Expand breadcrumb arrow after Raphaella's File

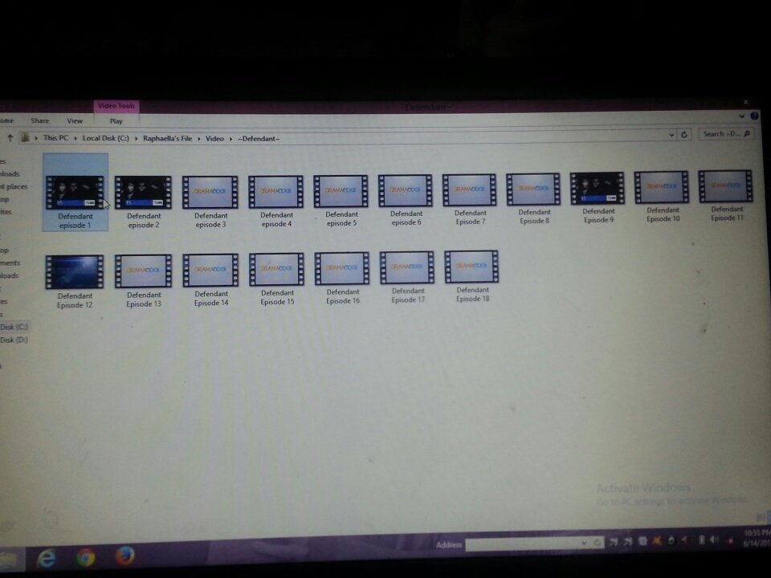(x=198, y=139)
